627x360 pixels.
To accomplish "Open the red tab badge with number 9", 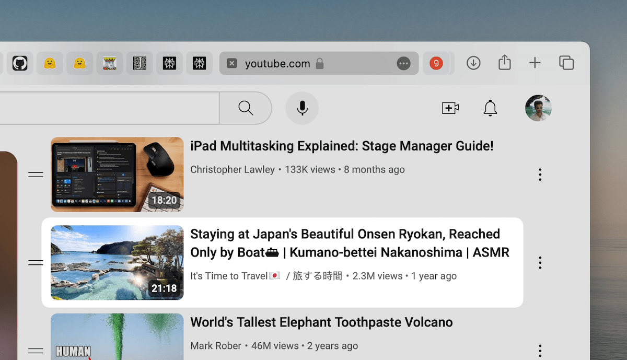I will point(436,63).
